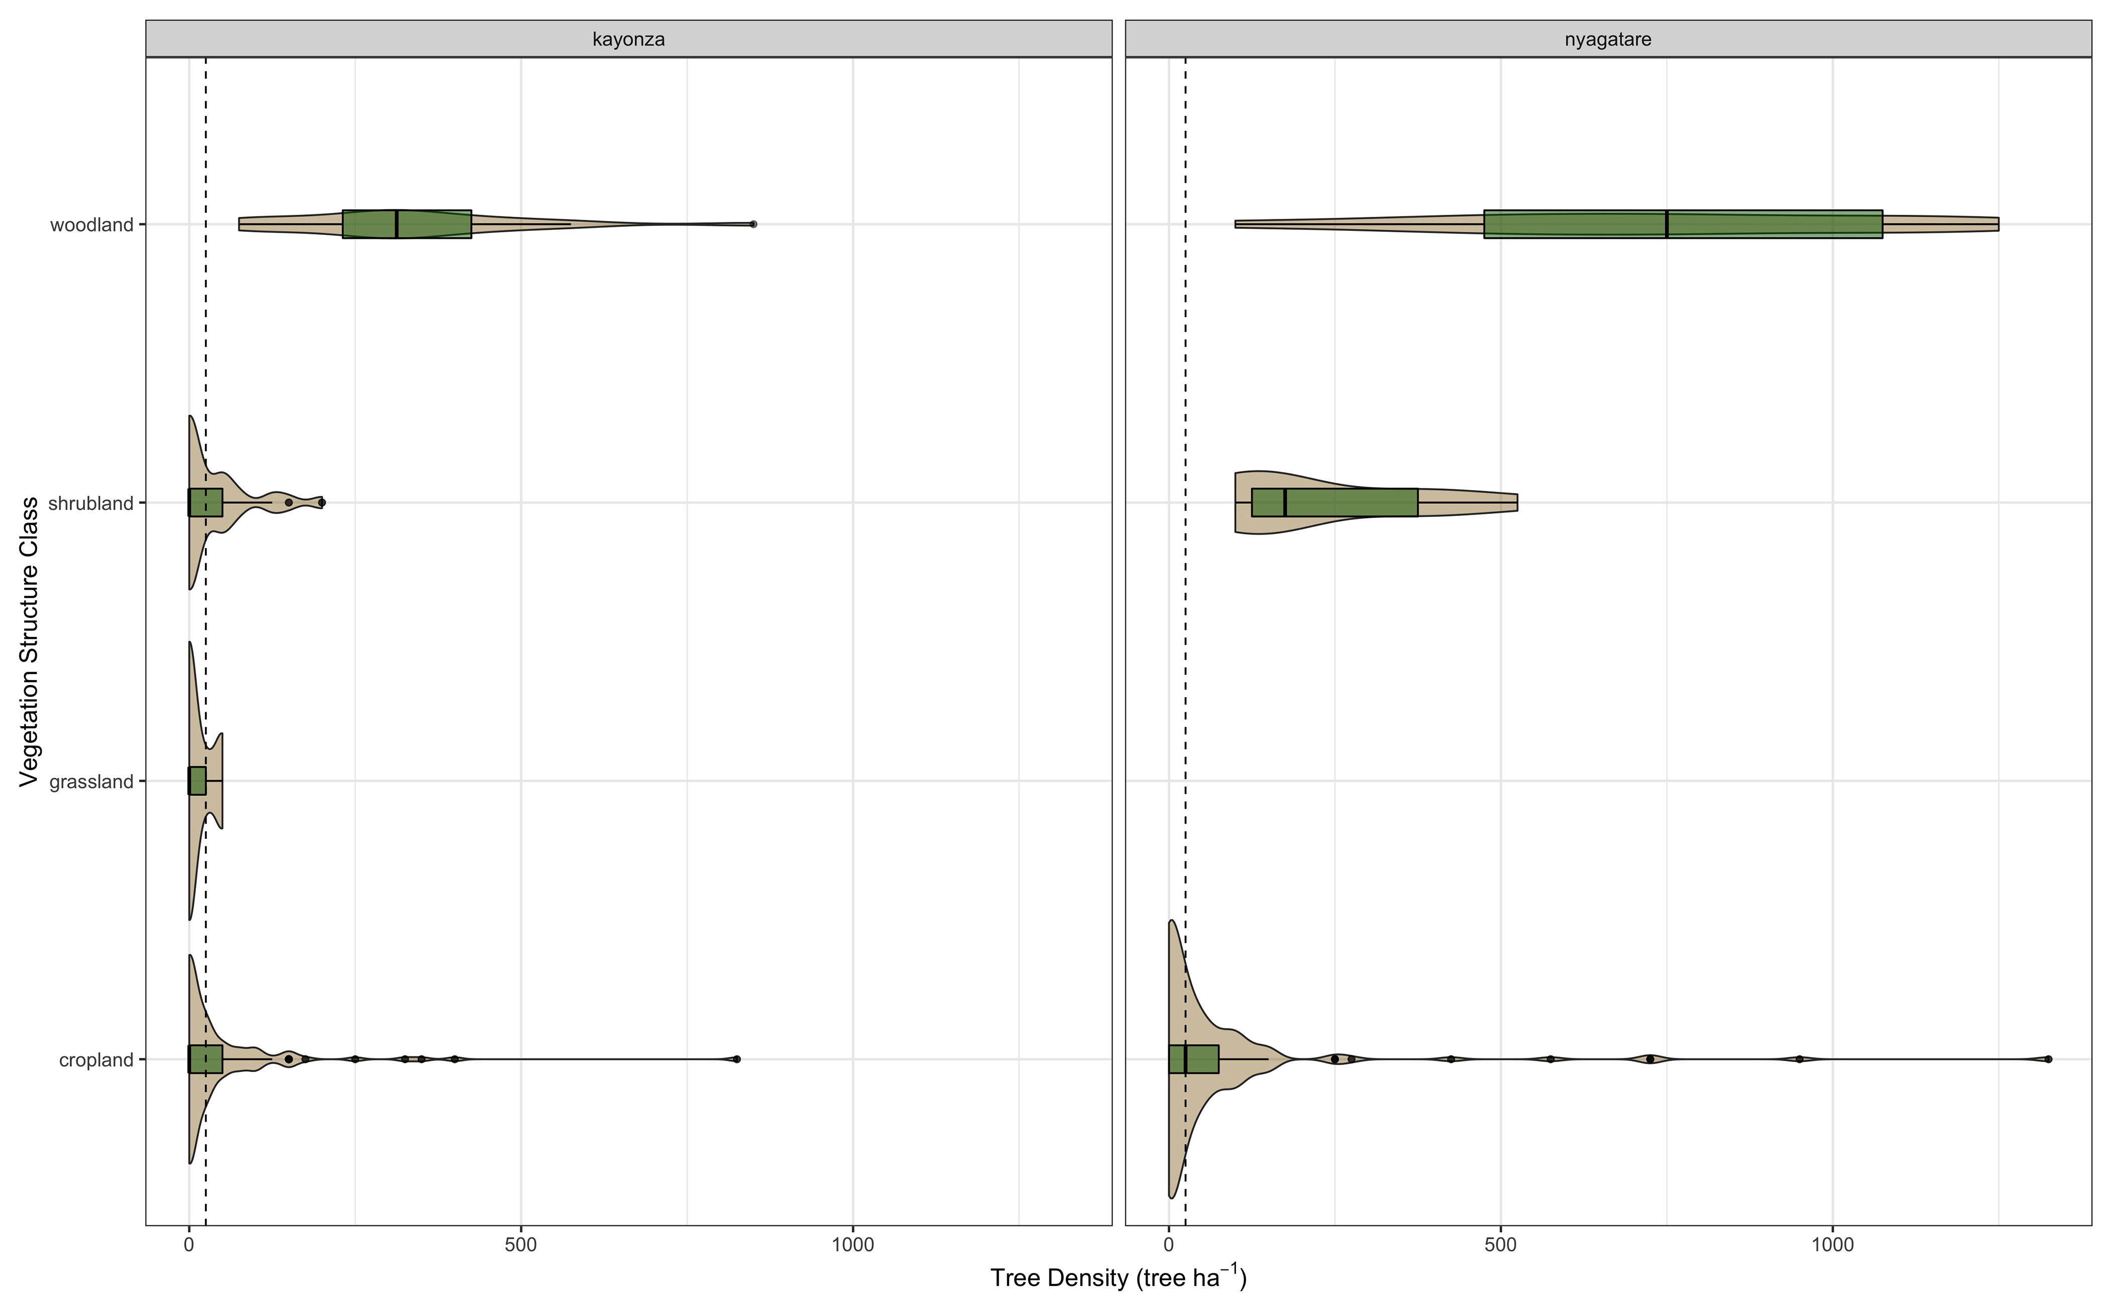Click the kayonza woodland green boxplot

pyautogui.click(x=407, y=224)
